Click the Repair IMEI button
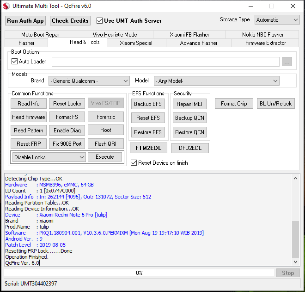Screen dimensions: 305x292 [x=189, y=104]
